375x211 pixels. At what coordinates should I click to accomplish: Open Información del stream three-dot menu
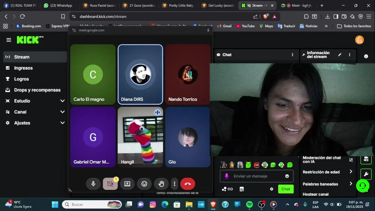[x=350, y=55]
